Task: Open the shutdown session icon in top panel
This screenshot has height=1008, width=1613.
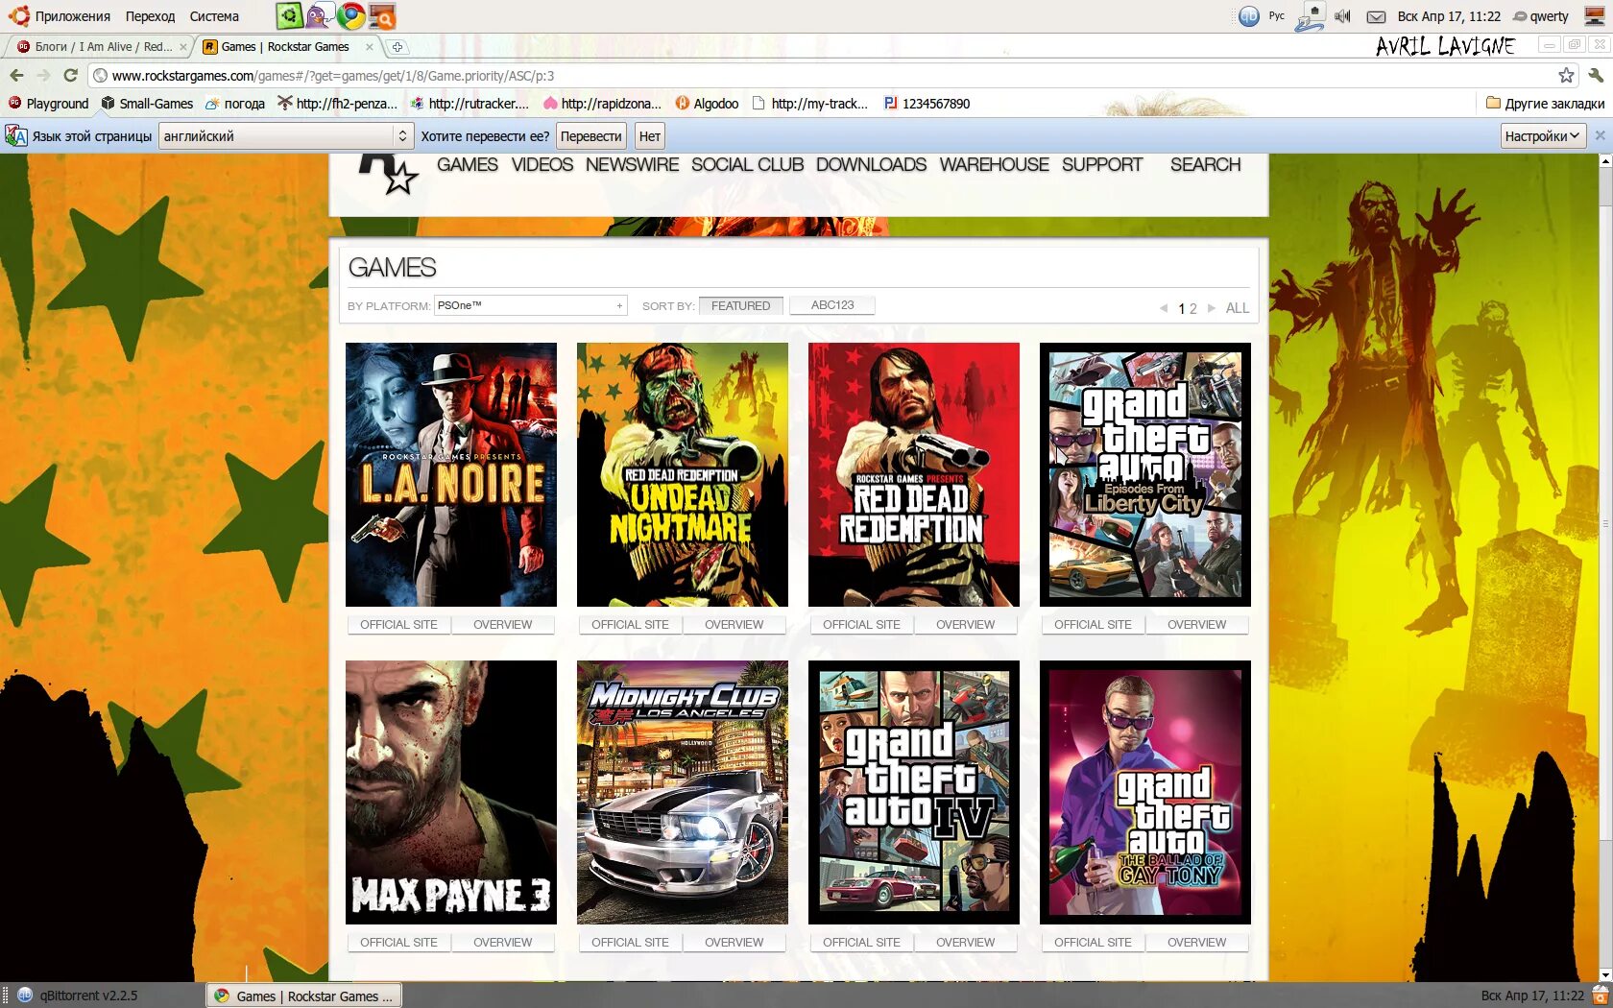Action: coord(1594,16)
